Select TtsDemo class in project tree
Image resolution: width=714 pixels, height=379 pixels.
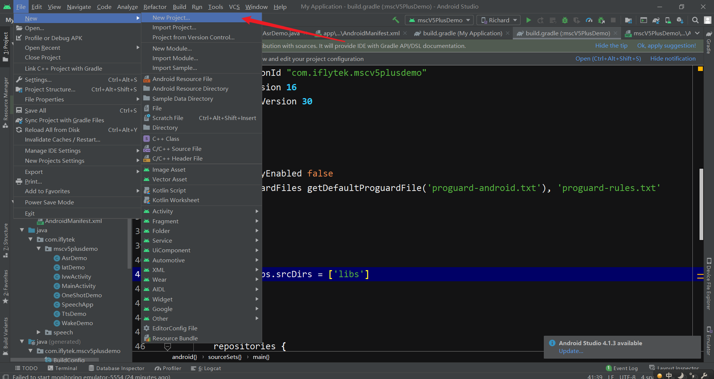coord(74,314)
